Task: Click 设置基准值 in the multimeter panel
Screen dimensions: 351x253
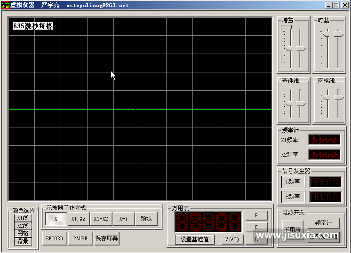Action: click(194, 239)
